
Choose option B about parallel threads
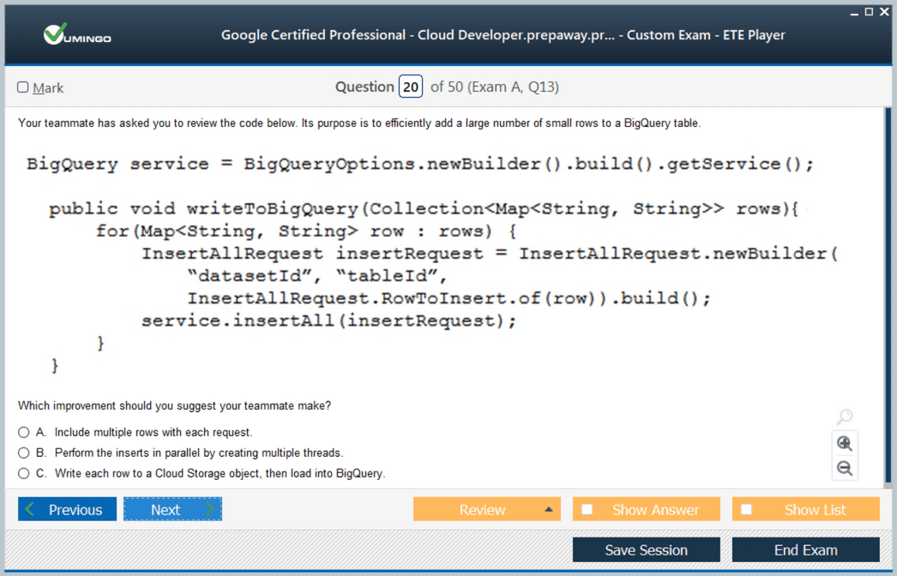[24, 453]
